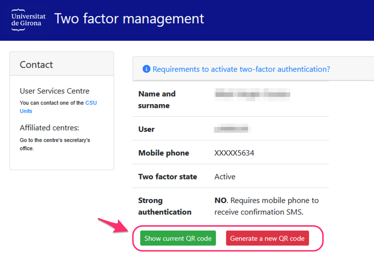The image size is (374, 264).
Task: Click the Name and surname label
Action: pyautogui.click(x=157, y=99)
